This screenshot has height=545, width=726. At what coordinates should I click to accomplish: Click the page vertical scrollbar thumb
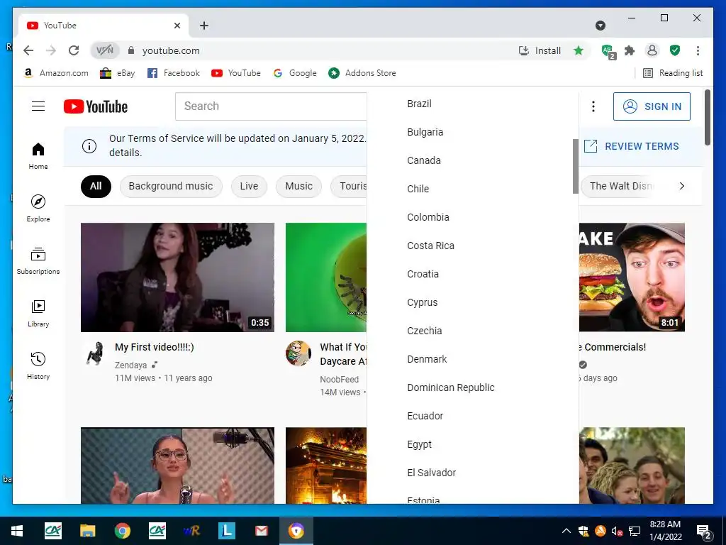point(708,117)
